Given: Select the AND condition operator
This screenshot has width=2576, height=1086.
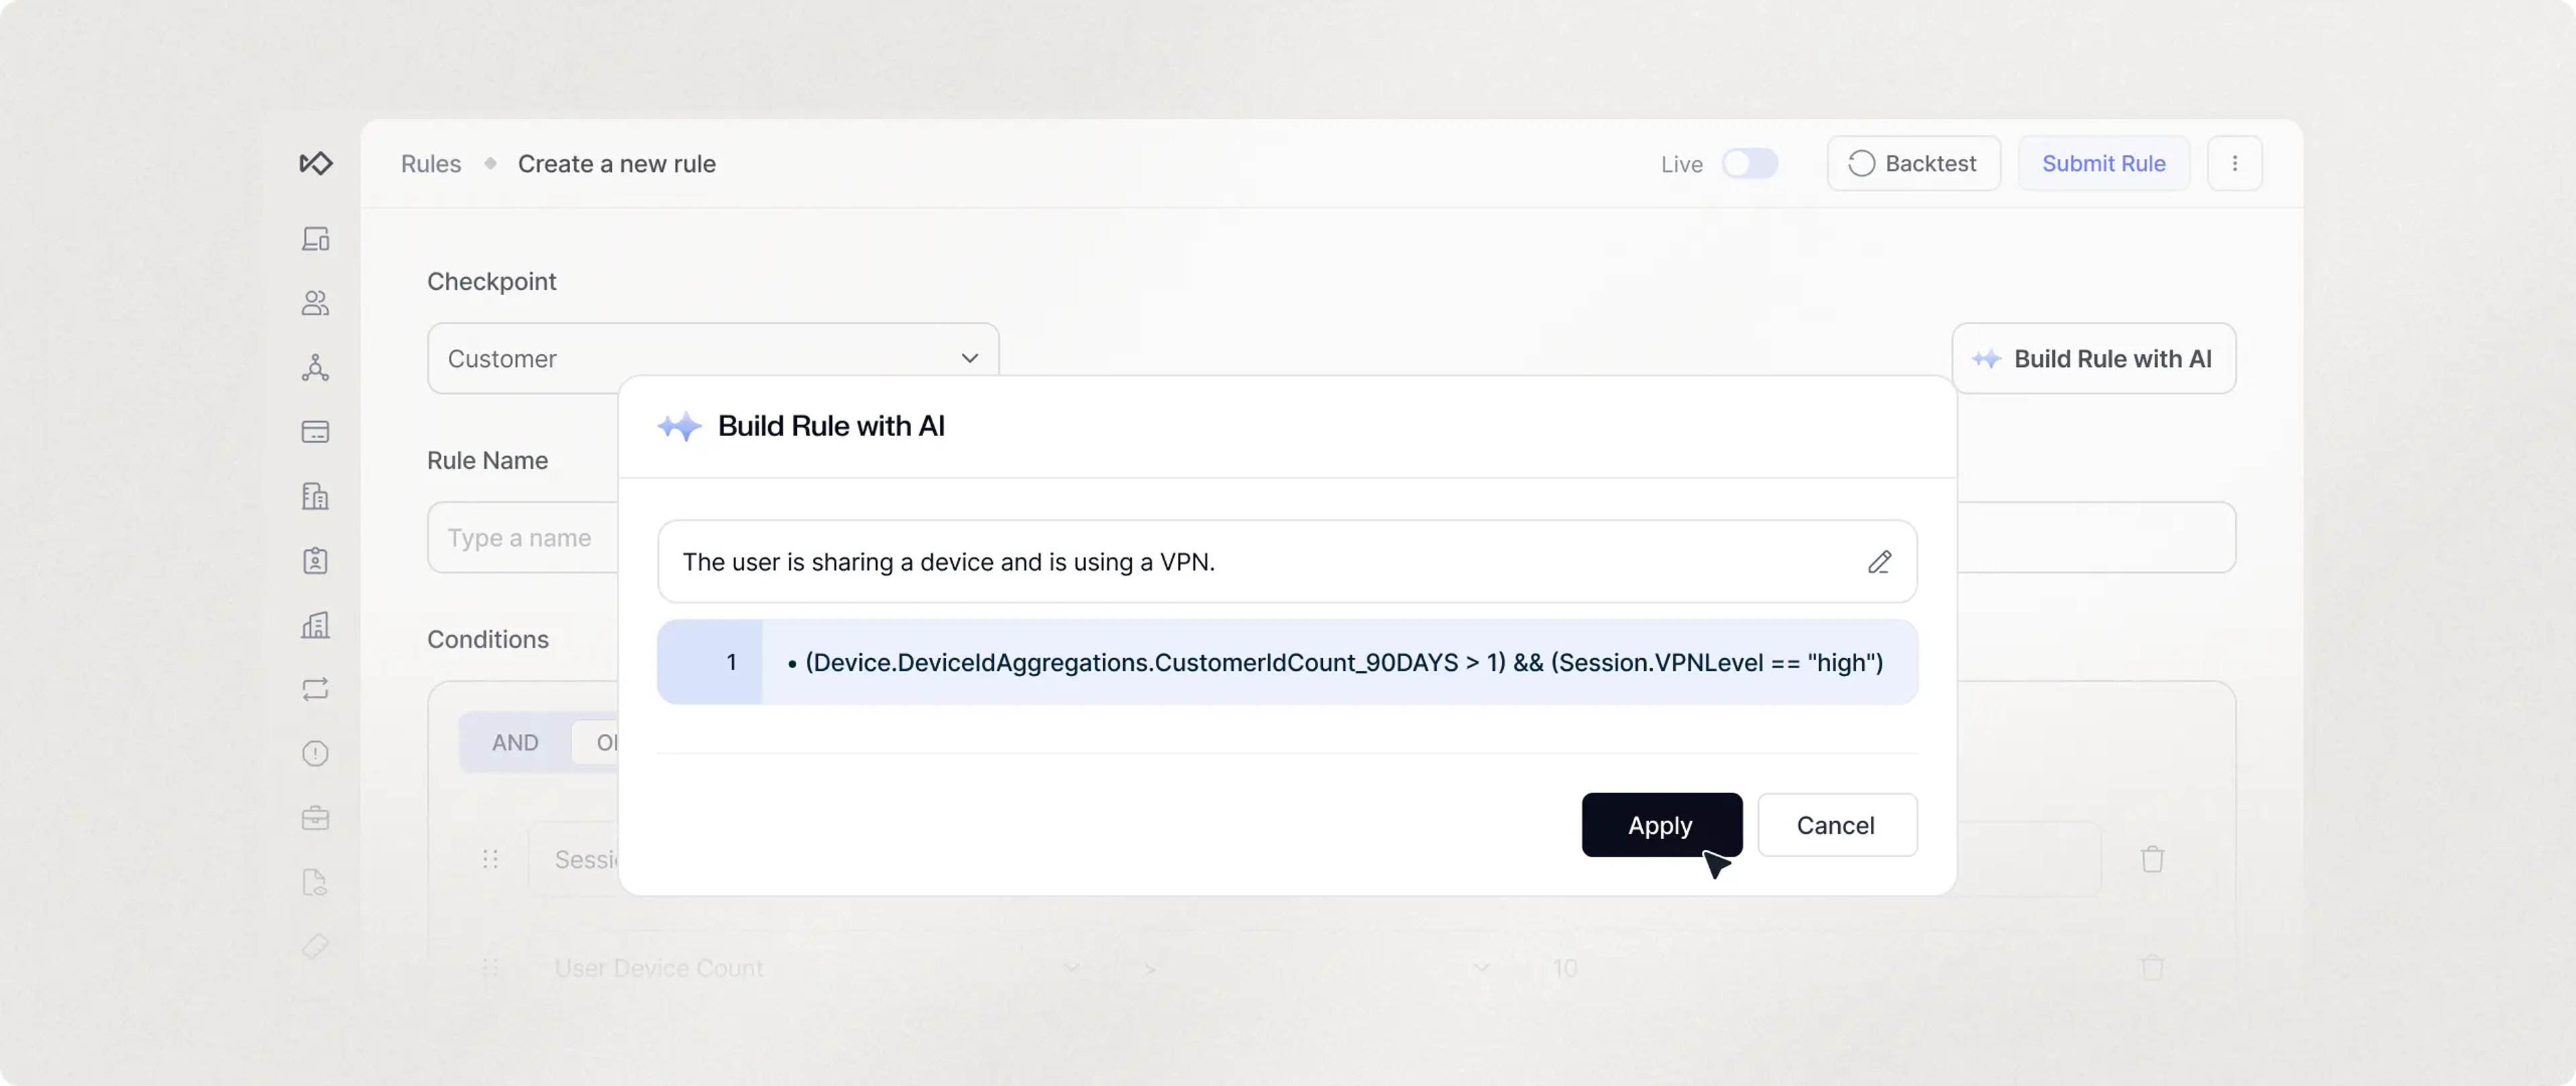Looking at the screenshot, I should (x=515, y=743).
